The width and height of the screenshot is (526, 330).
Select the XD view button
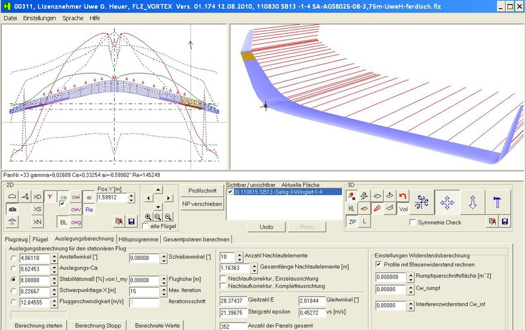38,197
